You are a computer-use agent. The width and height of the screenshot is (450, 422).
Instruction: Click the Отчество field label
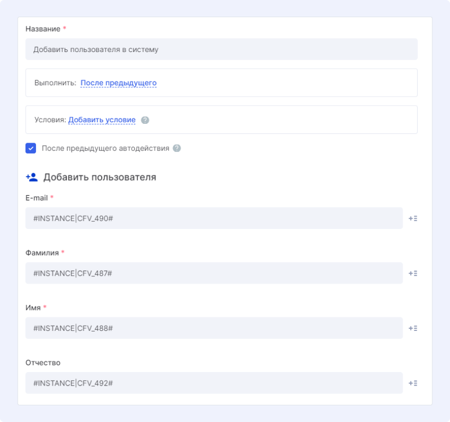pyautogui.click(x=43, y=363)
